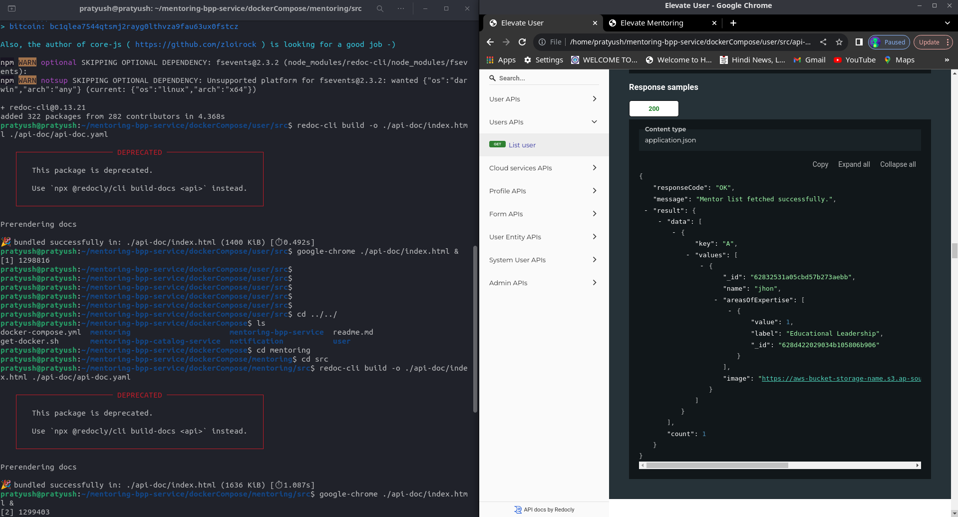Click the browser back arrow

coord(490,42)
